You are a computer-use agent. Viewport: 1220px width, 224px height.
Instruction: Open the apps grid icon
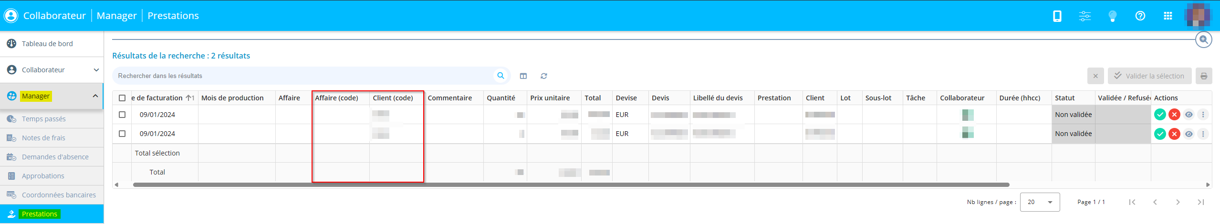[x=1168, y=16]
